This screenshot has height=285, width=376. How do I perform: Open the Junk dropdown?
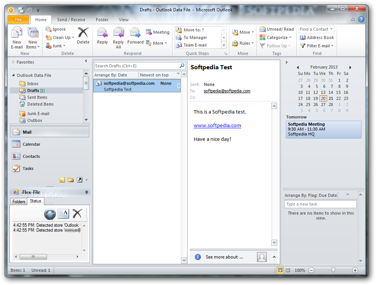coord(56,46)
